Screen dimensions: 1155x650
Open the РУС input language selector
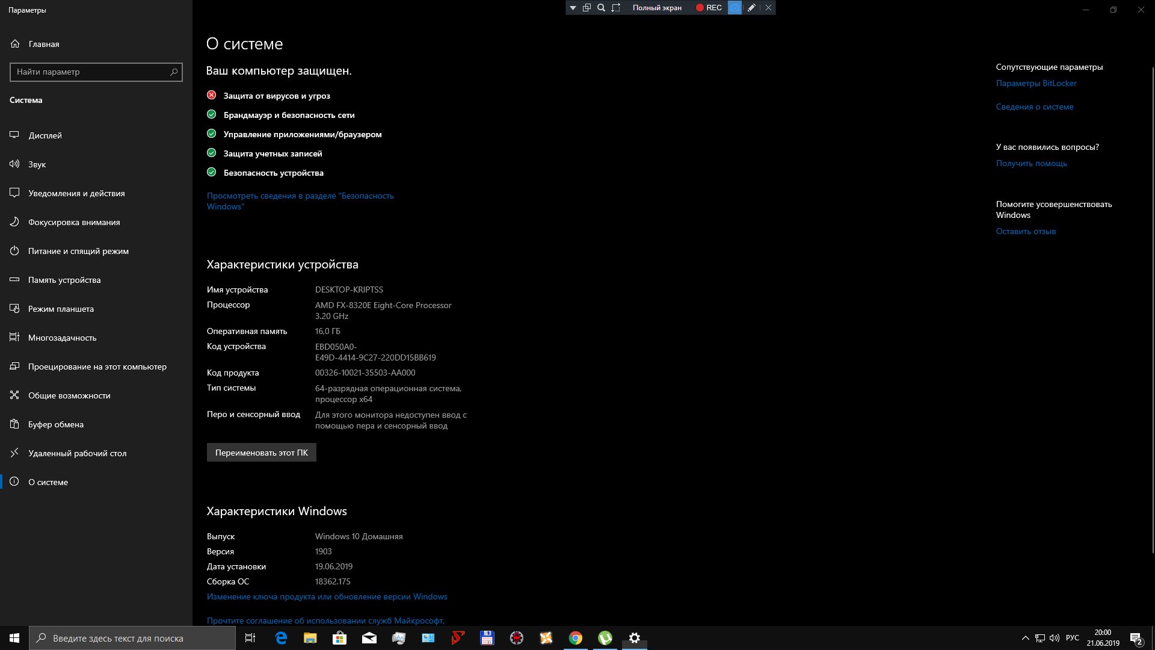click(1072, 638)
